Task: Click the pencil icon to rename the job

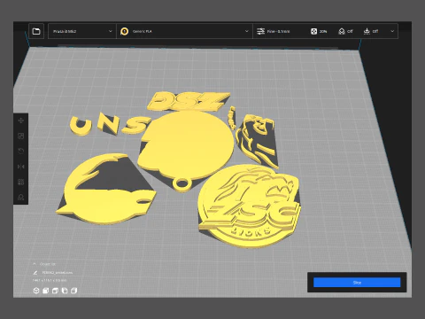Action: pos(35,272)
